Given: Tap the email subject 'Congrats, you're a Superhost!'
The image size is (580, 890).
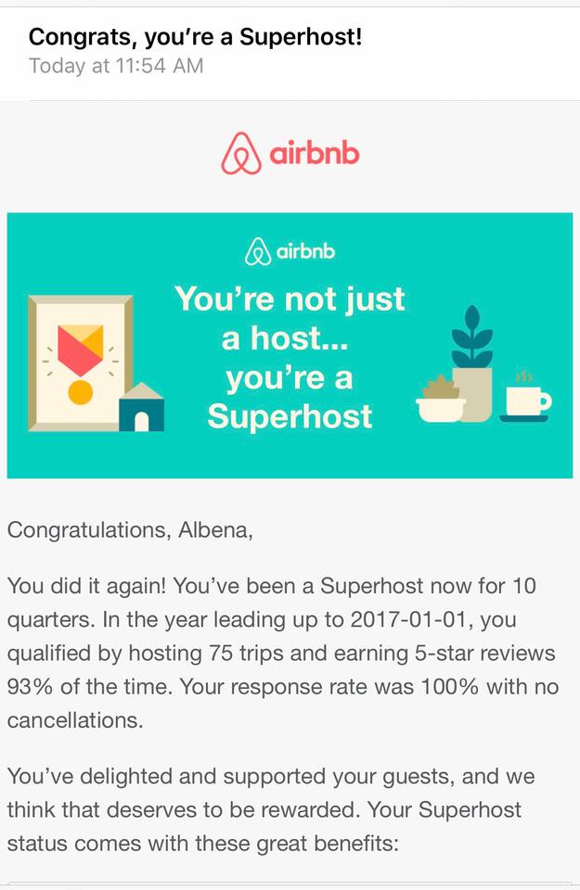Looking at the screenshot, I should (195, 37).
